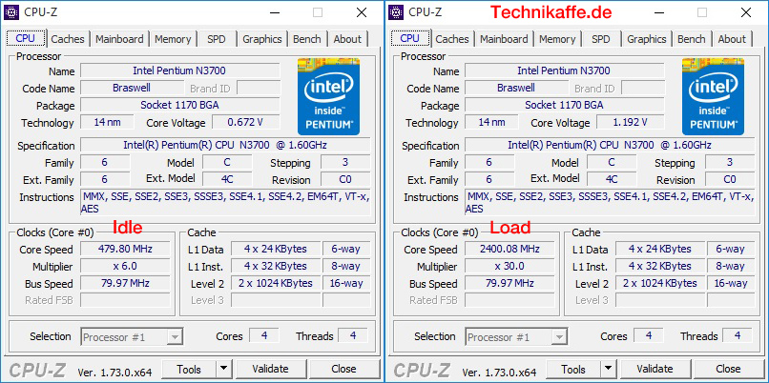
Task: Switch to Memory tab in right window
Action: tap(557, 39)
